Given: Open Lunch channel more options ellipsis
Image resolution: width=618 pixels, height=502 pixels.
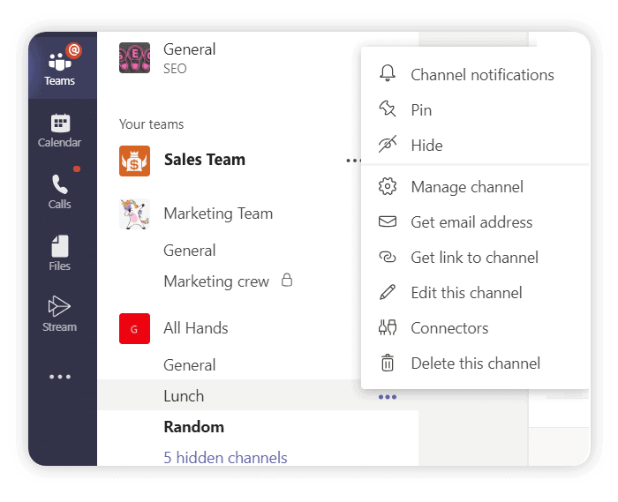Looking at the screenshot, I should tap(388, 397).
